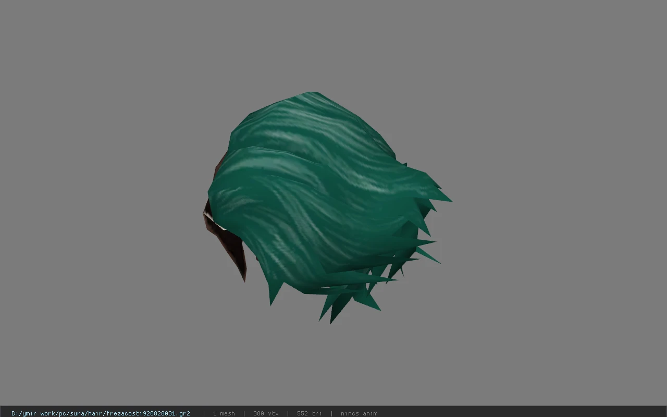
Task: Click the "1 mesh" status entry
Action: [x=224, y=413]
